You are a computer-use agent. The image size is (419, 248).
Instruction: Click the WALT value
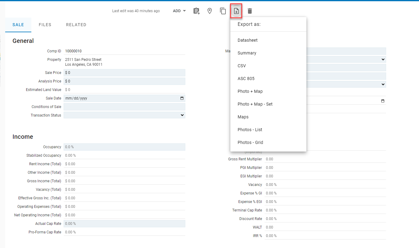[270, 227]
